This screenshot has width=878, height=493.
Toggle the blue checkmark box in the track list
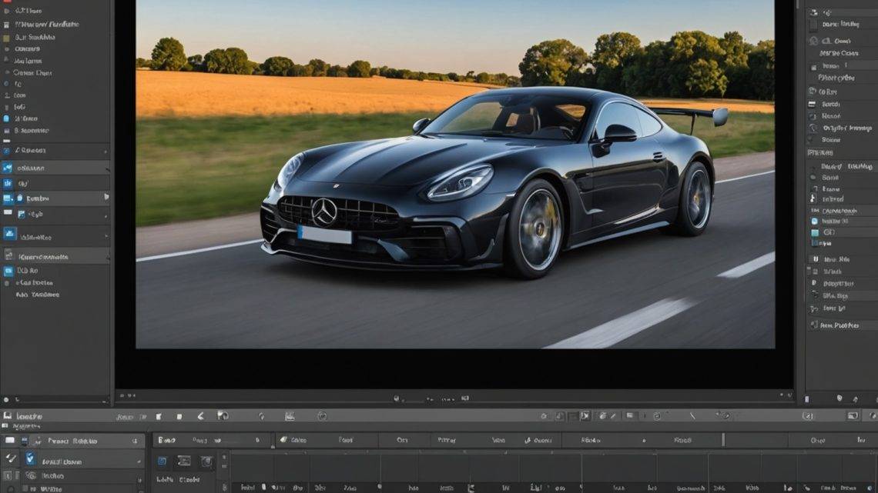[30, 459]
